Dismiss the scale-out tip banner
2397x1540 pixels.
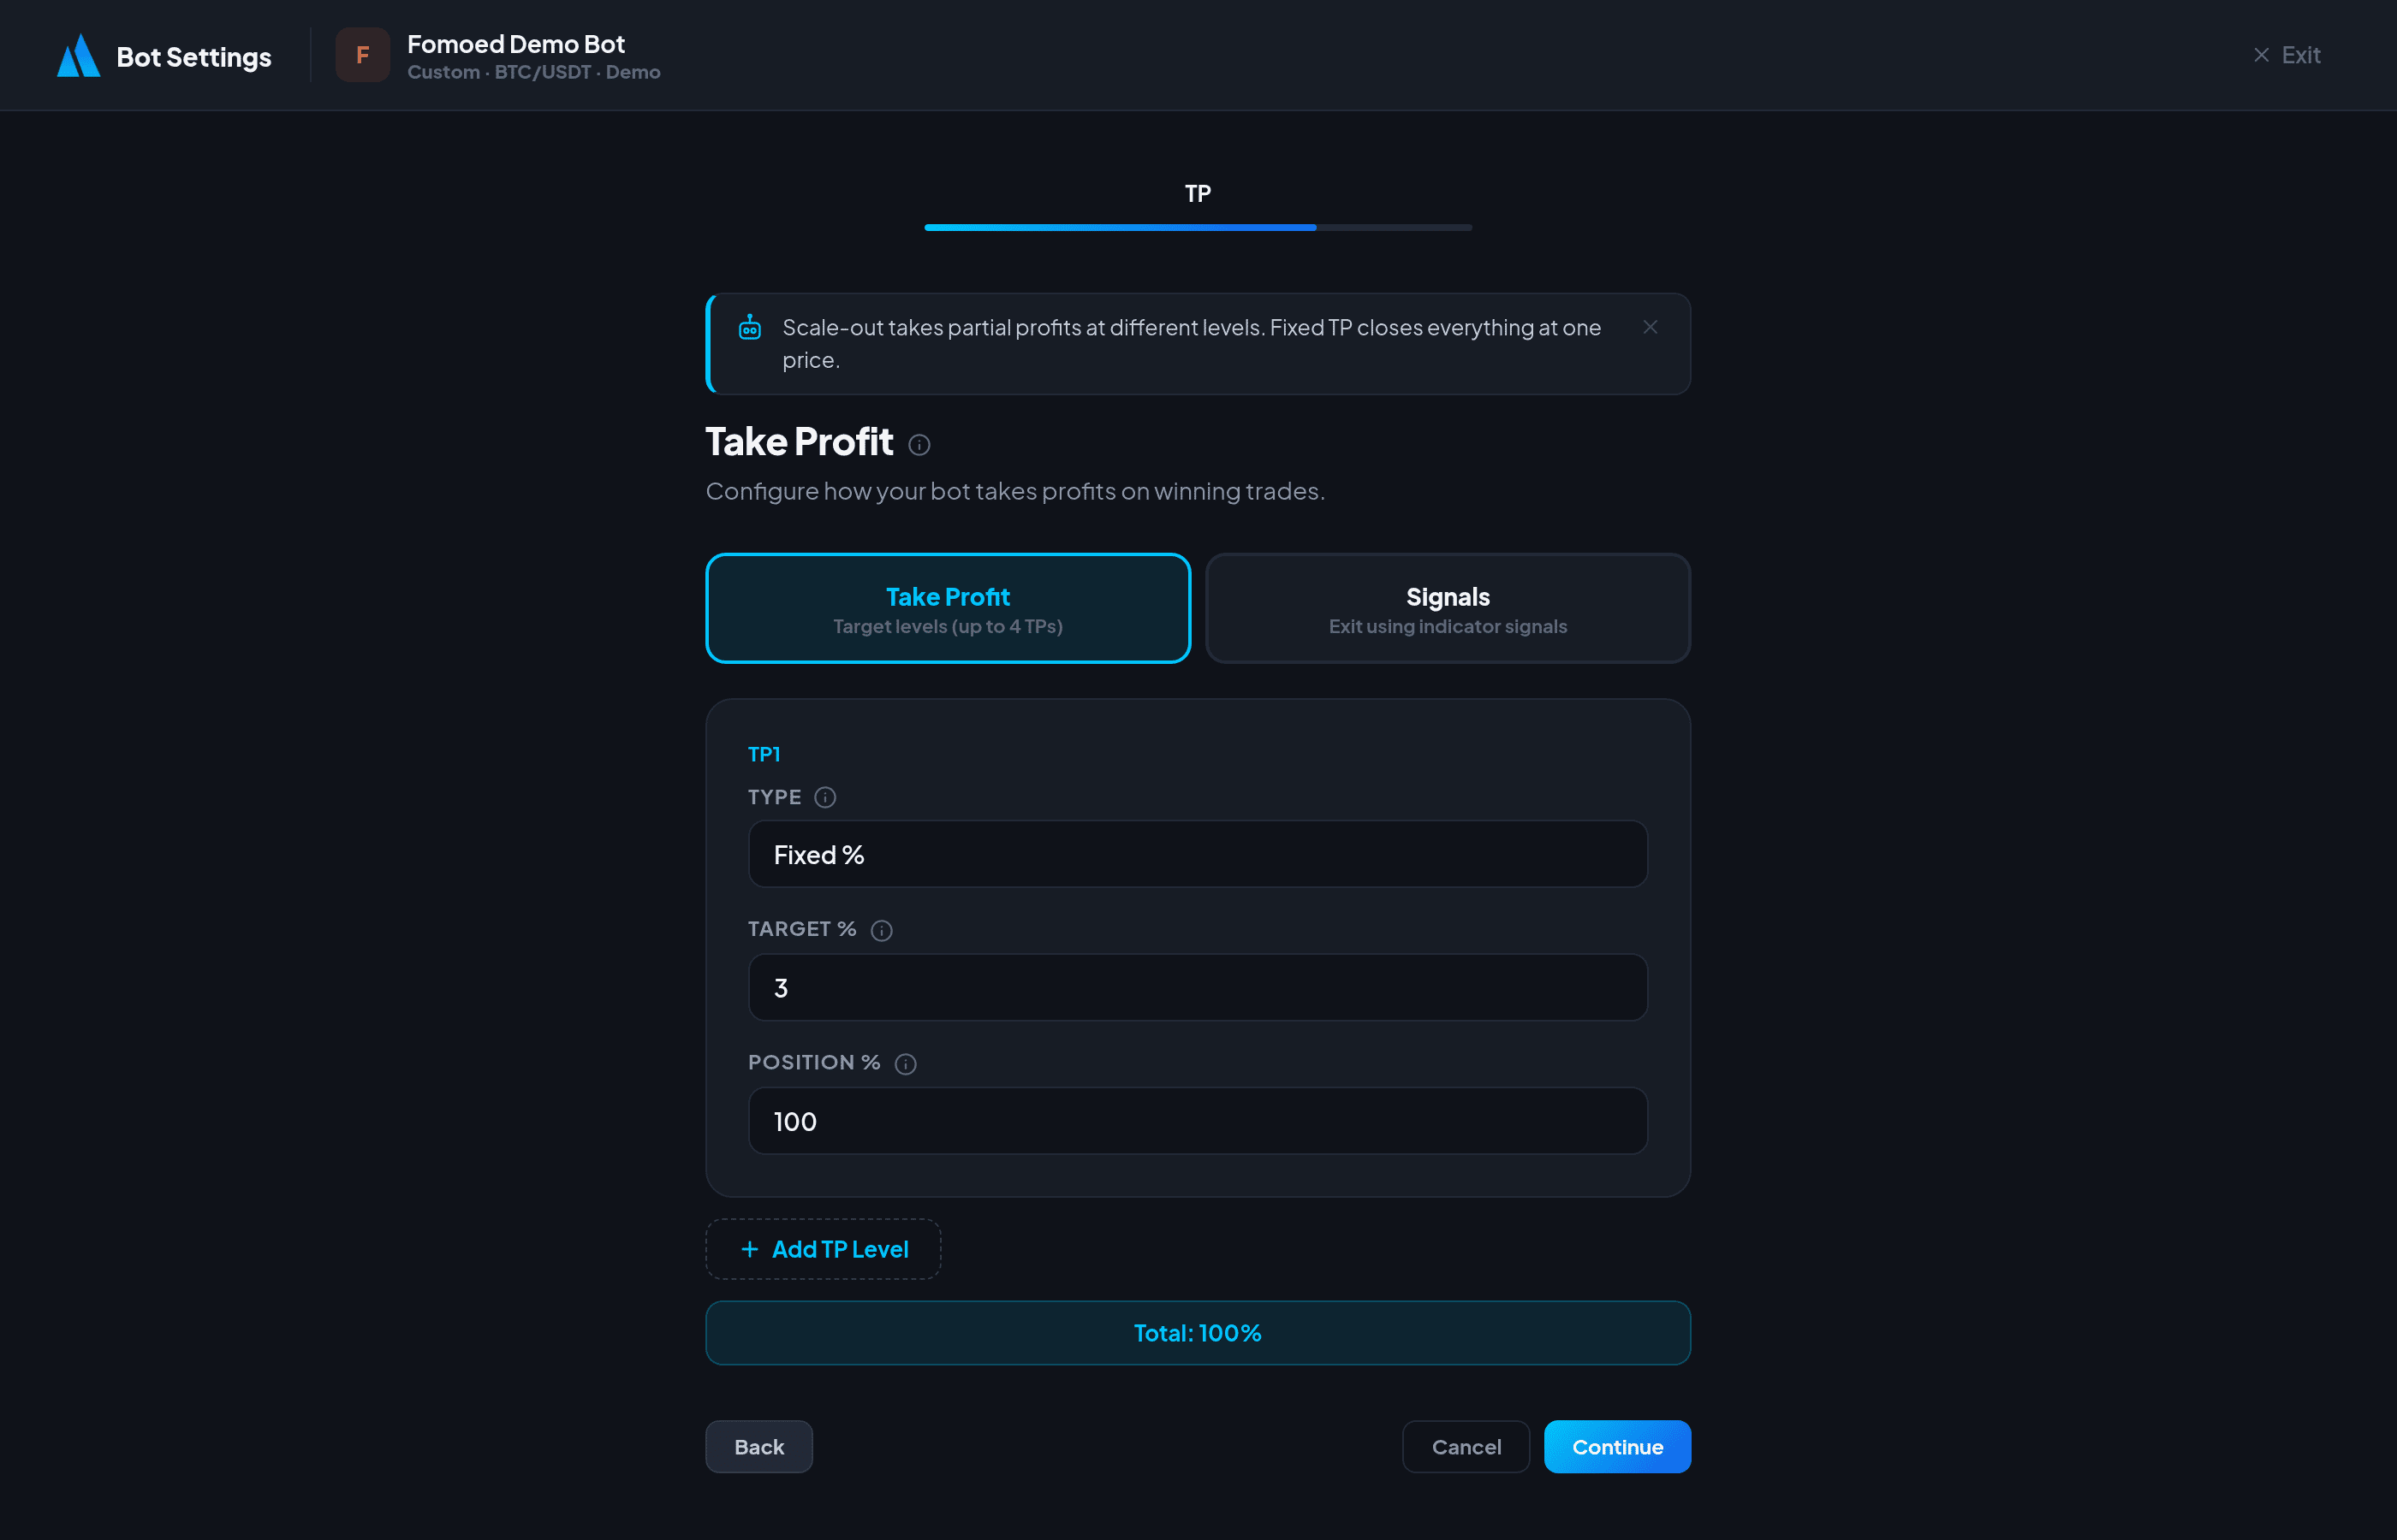coord(1650,327)
